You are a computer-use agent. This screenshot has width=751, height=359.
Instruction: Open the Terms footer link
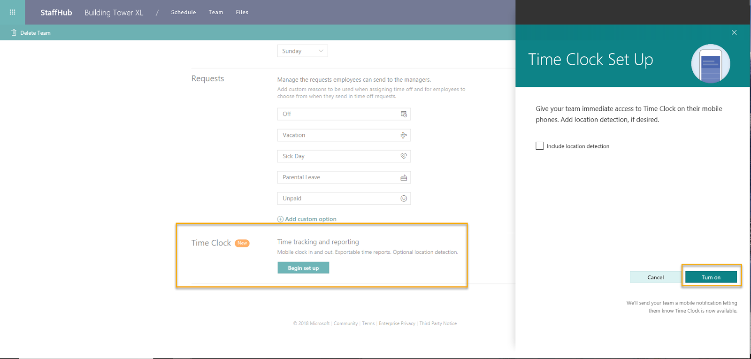click(368, 323)
